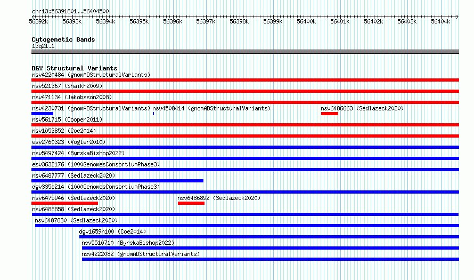The height and width of the screenshot is (280, 474).
Task: Click the nsv4222082 gnomAD label
Action: [141, 254]
